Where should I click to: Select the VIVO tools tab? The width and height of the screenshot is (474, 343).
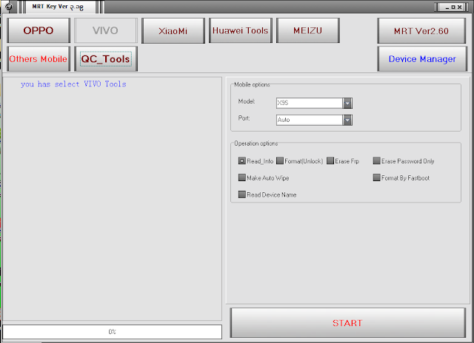[x=106, y=30]
